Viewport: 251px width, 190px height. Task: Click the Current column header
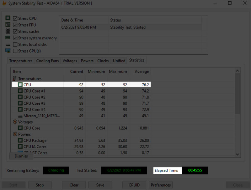(x=74, y=72)
